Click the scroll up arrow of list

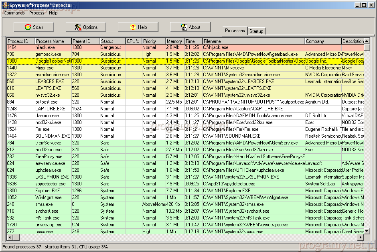367,41
